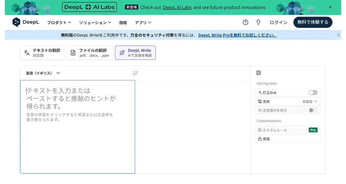Image resolution: width=346 pixels, height=184 pixels.
Task: Click into the text input area
Action: (77, 127)
